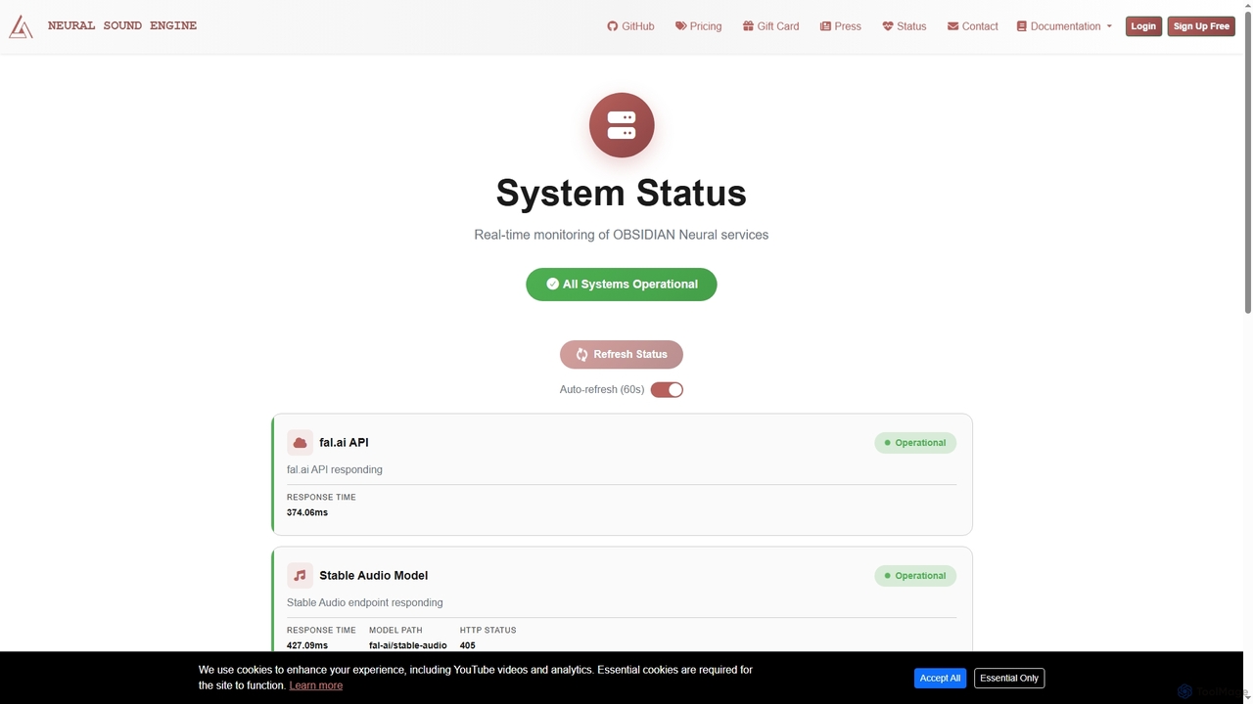1253x704 pixels.
Task: Open the Neural Sound Engine home title
Action: coord(122,25)
